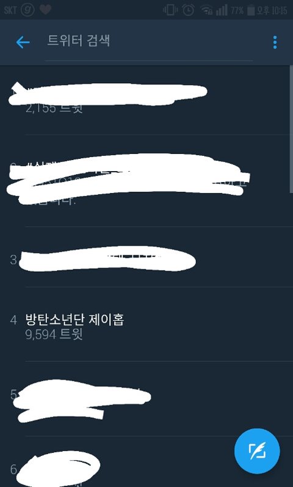Tap the back arrow in the header

point(23,42)
